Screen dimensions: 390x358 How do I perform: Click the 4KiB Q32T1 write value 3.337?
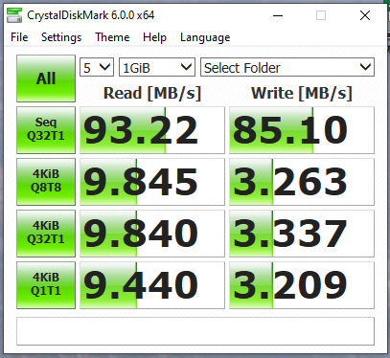pos(302,234)
